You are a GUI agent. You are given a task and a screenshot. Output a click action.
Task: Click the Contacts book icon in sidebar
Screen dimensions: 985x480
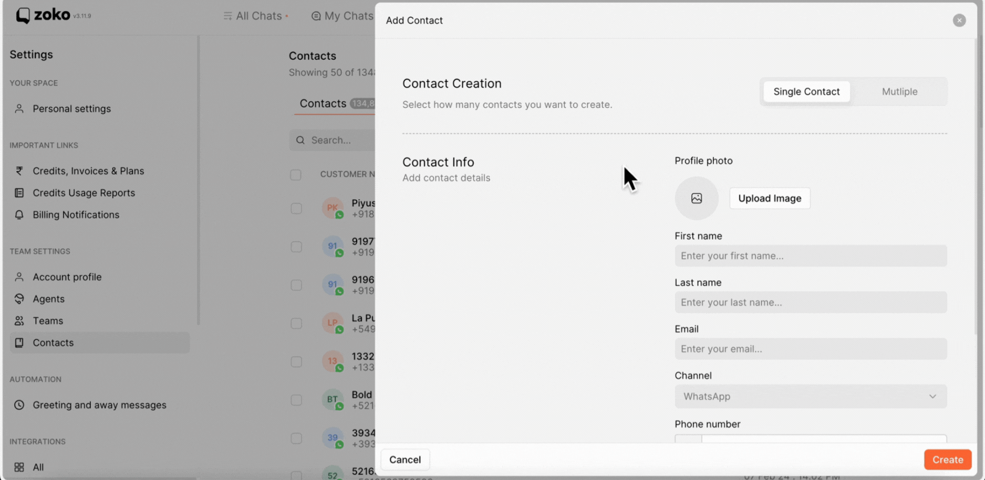click(x=19, y=343)
